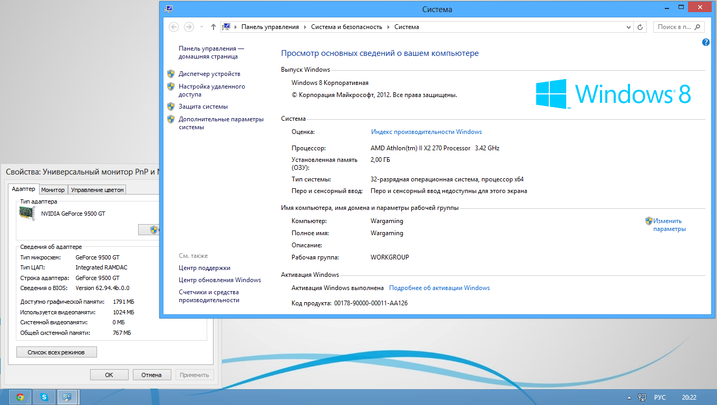Click the 'Система' breadcrumb segment
This screenshot has height=405, width=717.
click(x=406, y=27)
